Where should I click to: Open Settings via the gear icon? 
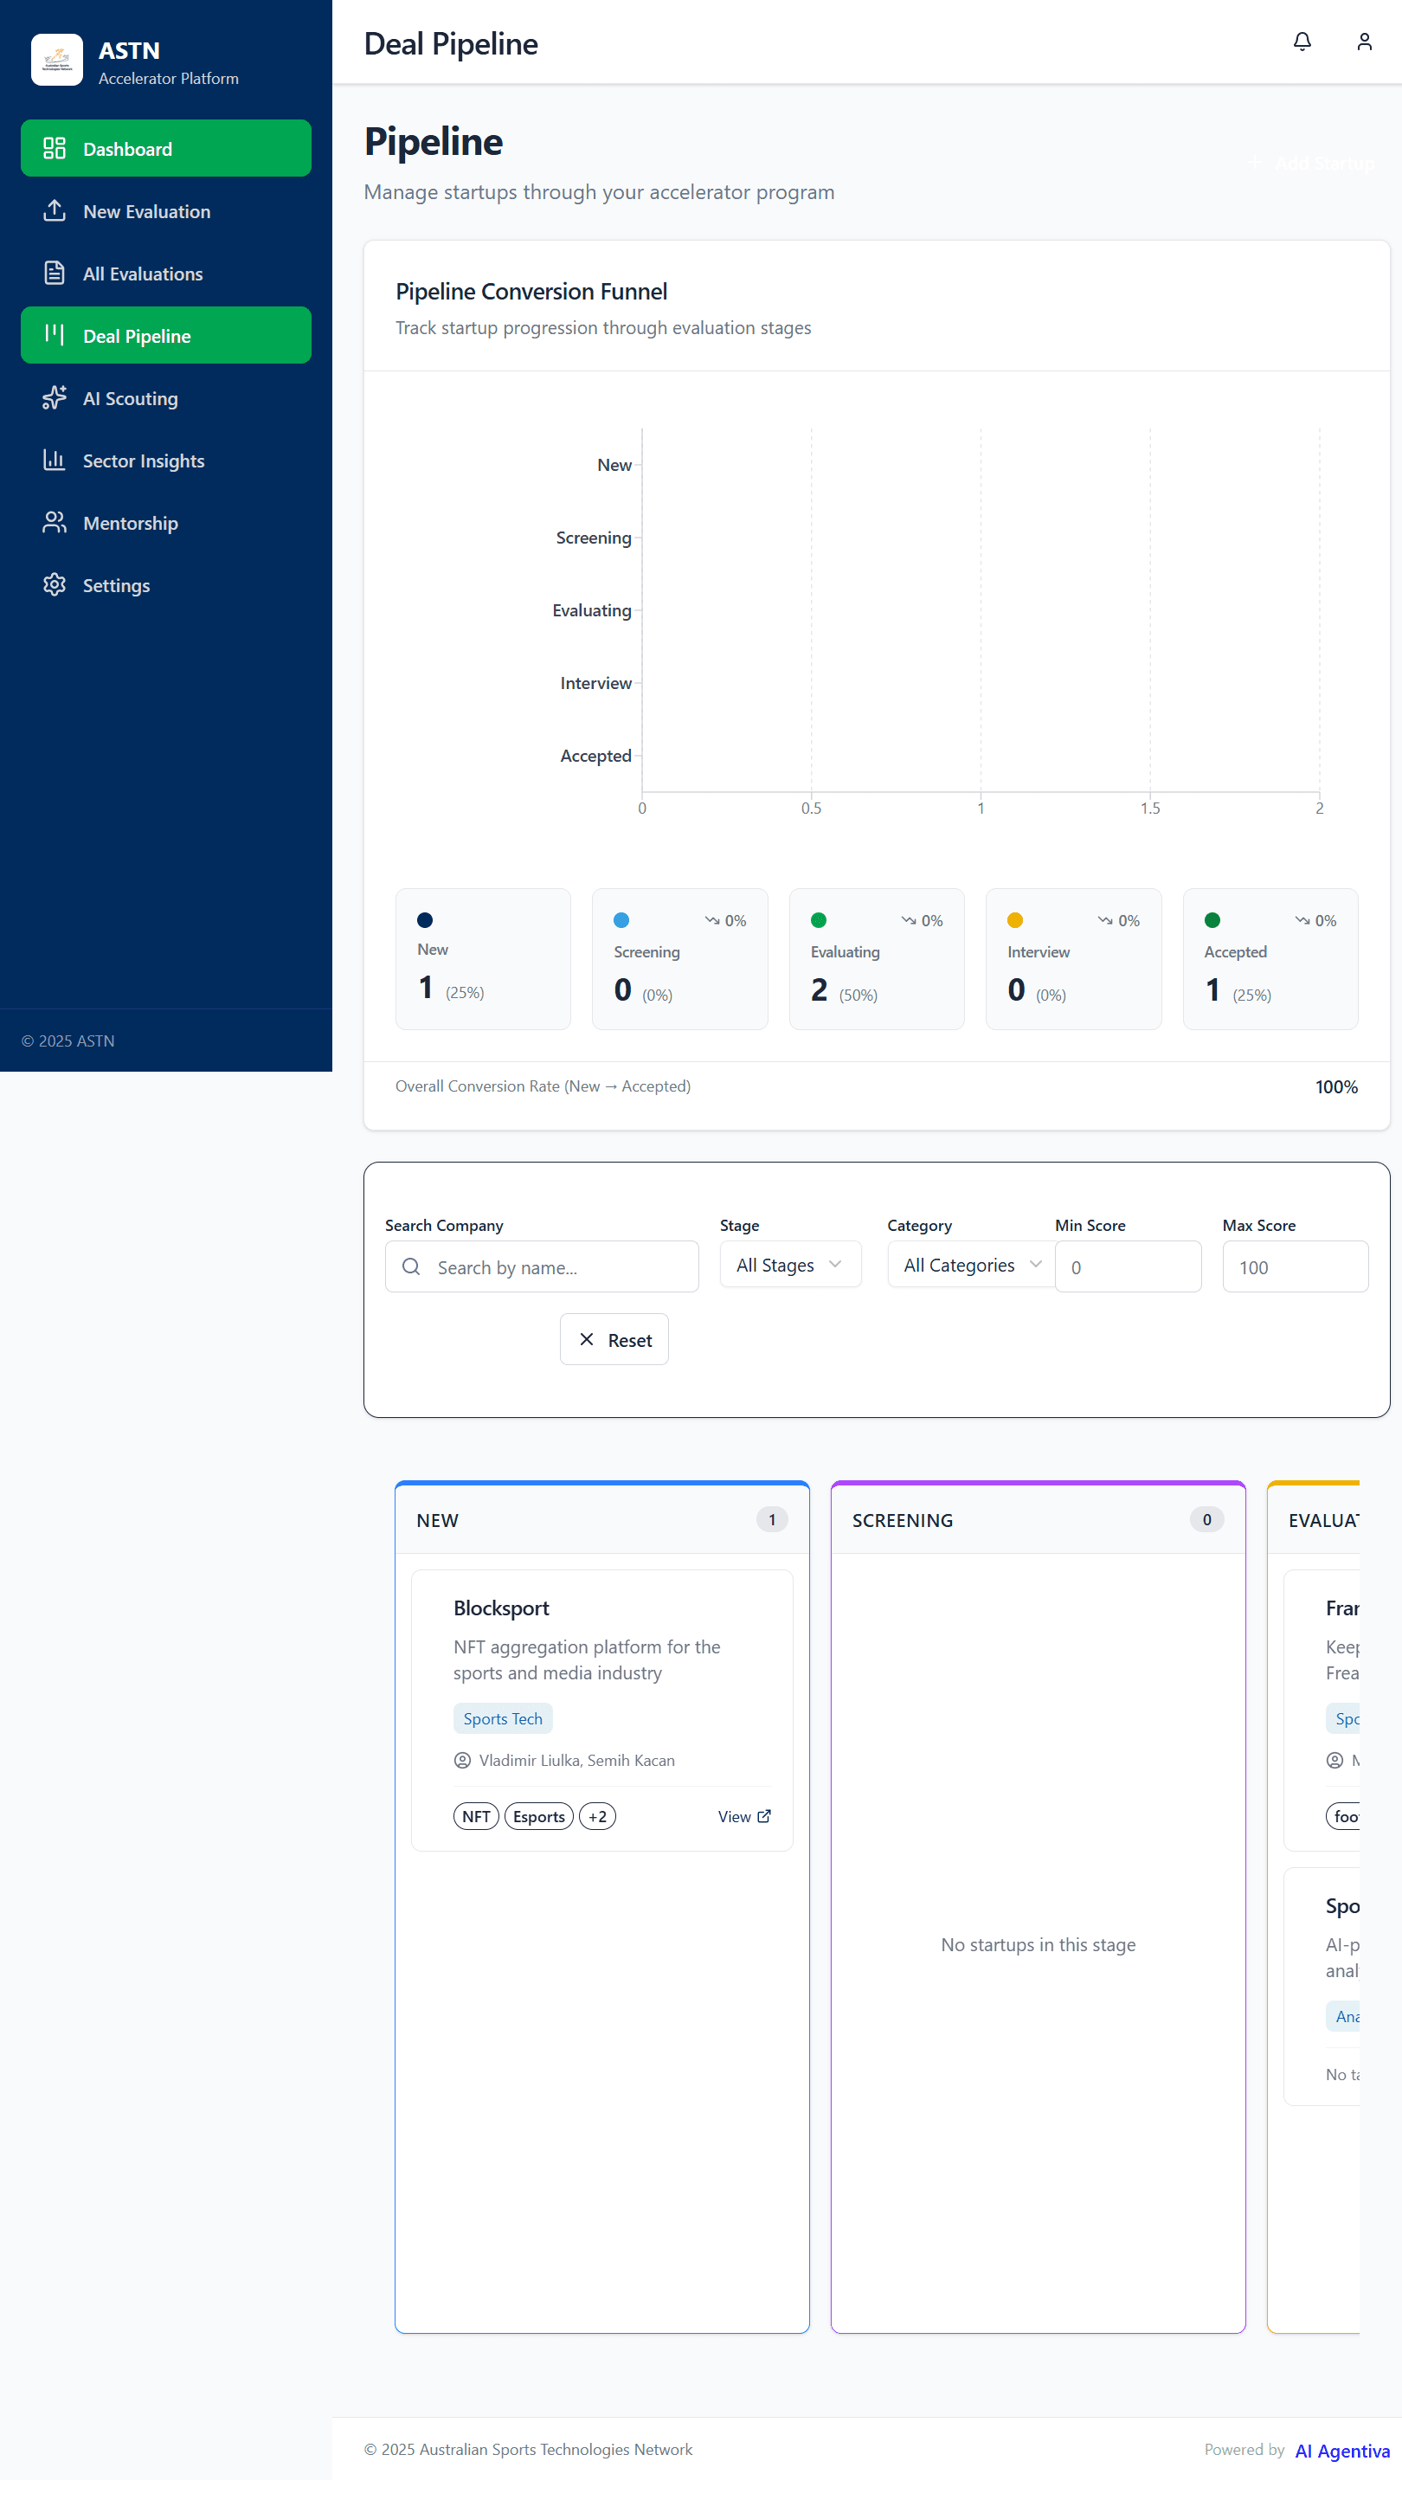[55, 584]
